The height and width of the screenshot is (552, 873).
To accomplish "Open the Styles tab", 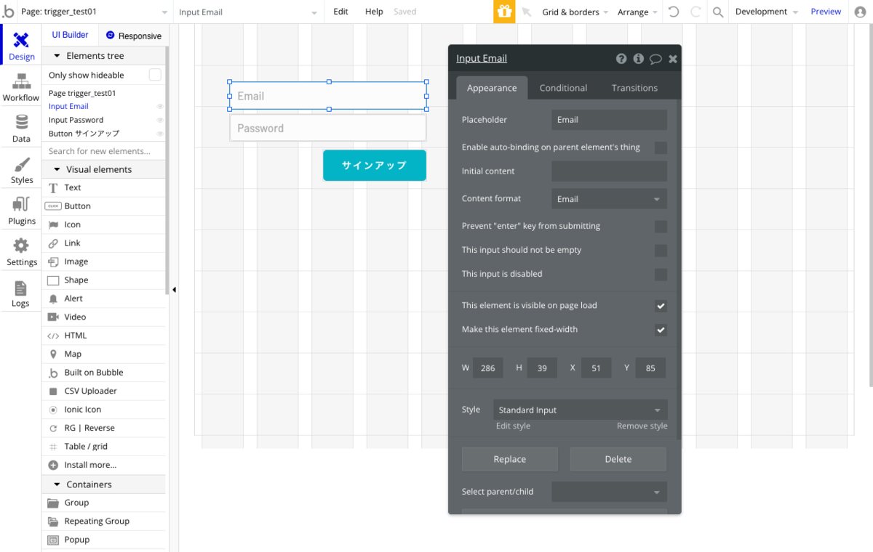I will click(21, 169).
